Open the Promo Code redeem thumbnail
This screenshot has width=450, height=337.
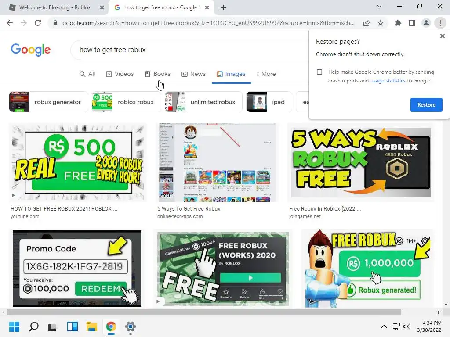(x=77, y=268)
